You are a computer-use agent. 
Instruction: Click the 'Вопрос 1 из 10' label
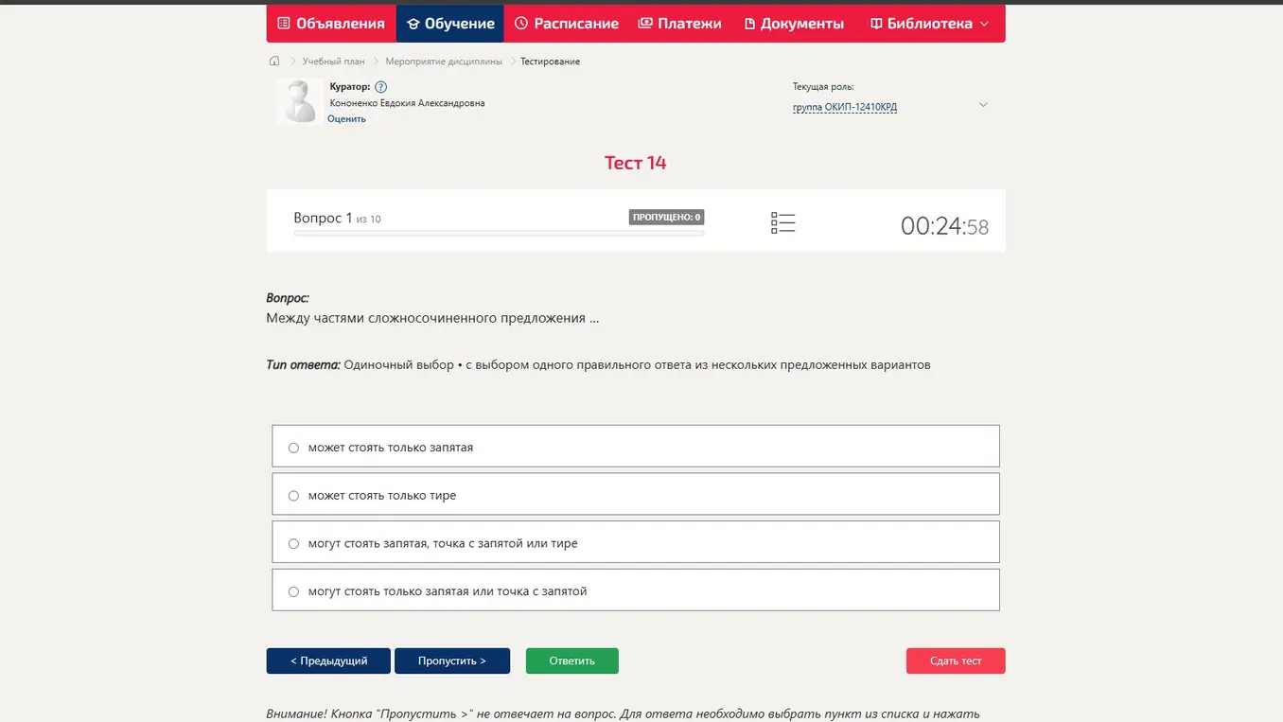pyautogui.click(x=337, y=218)
